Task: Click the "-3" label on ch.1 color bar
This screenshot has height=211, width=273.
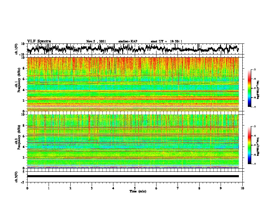Action: click(x=254, y=69)
